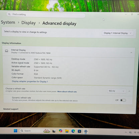Image resolution: width=139 pixels, height=139 pixels.
Task: Open Copilot from the taskbar
Action: [x=60, y=131]
